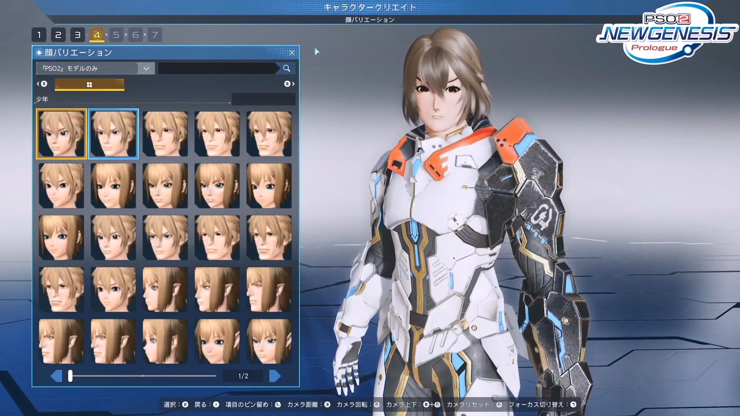Image resolution: width=740 pixels, height=416 pixels.
Task: Click the 少年 category label
Action: pos(42,99)
